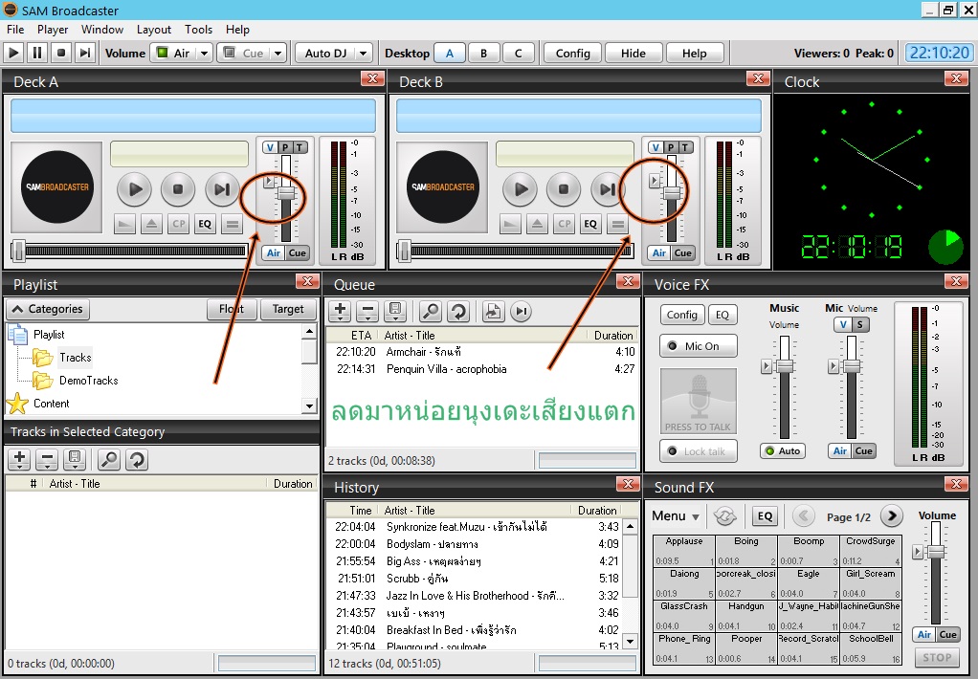The height and width of the screenshot is (679, 978).
Task: Toggle Cue output on Deck A
Action: (x=297, y=253)
